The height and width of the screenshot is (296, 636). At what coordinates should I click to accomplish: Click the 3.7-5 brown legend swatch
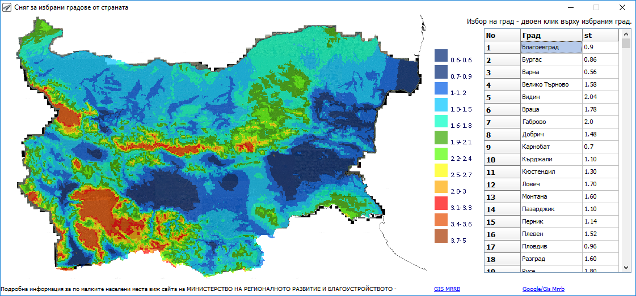(441, 236)
